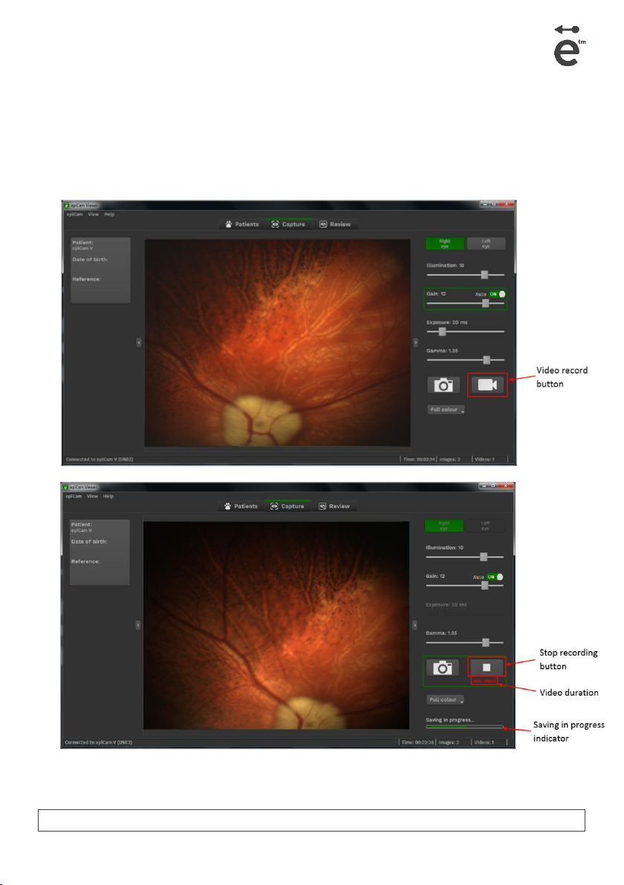624x885 pixels.
Task: Click Gain slider handle in lower window
Action: [x=484, y=585]
